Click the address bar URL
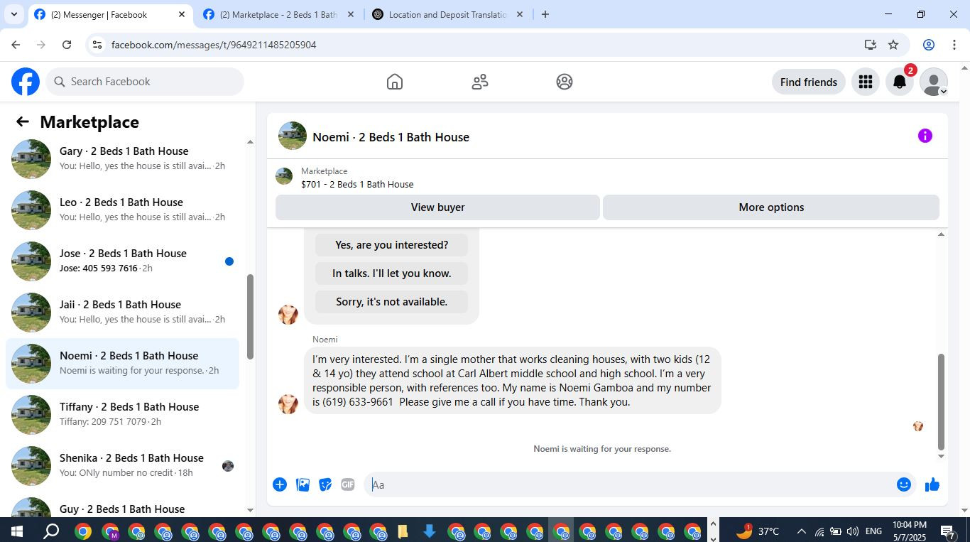The height and width of the screenshot is (542, 970). pyautogui.click(x=214, y=45)
